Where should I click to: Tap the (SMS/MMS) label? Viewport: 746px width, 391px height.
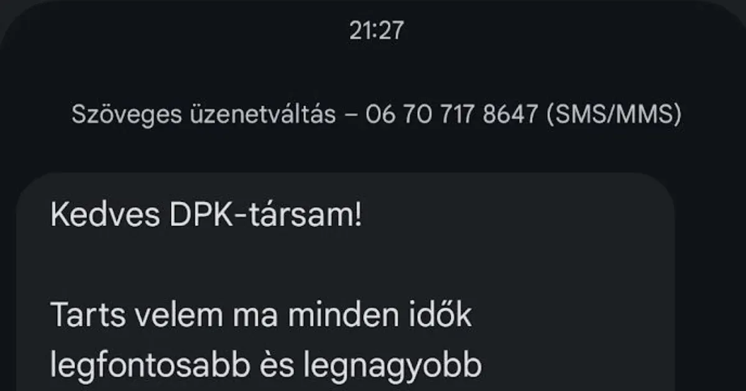(x=612, y=115)
